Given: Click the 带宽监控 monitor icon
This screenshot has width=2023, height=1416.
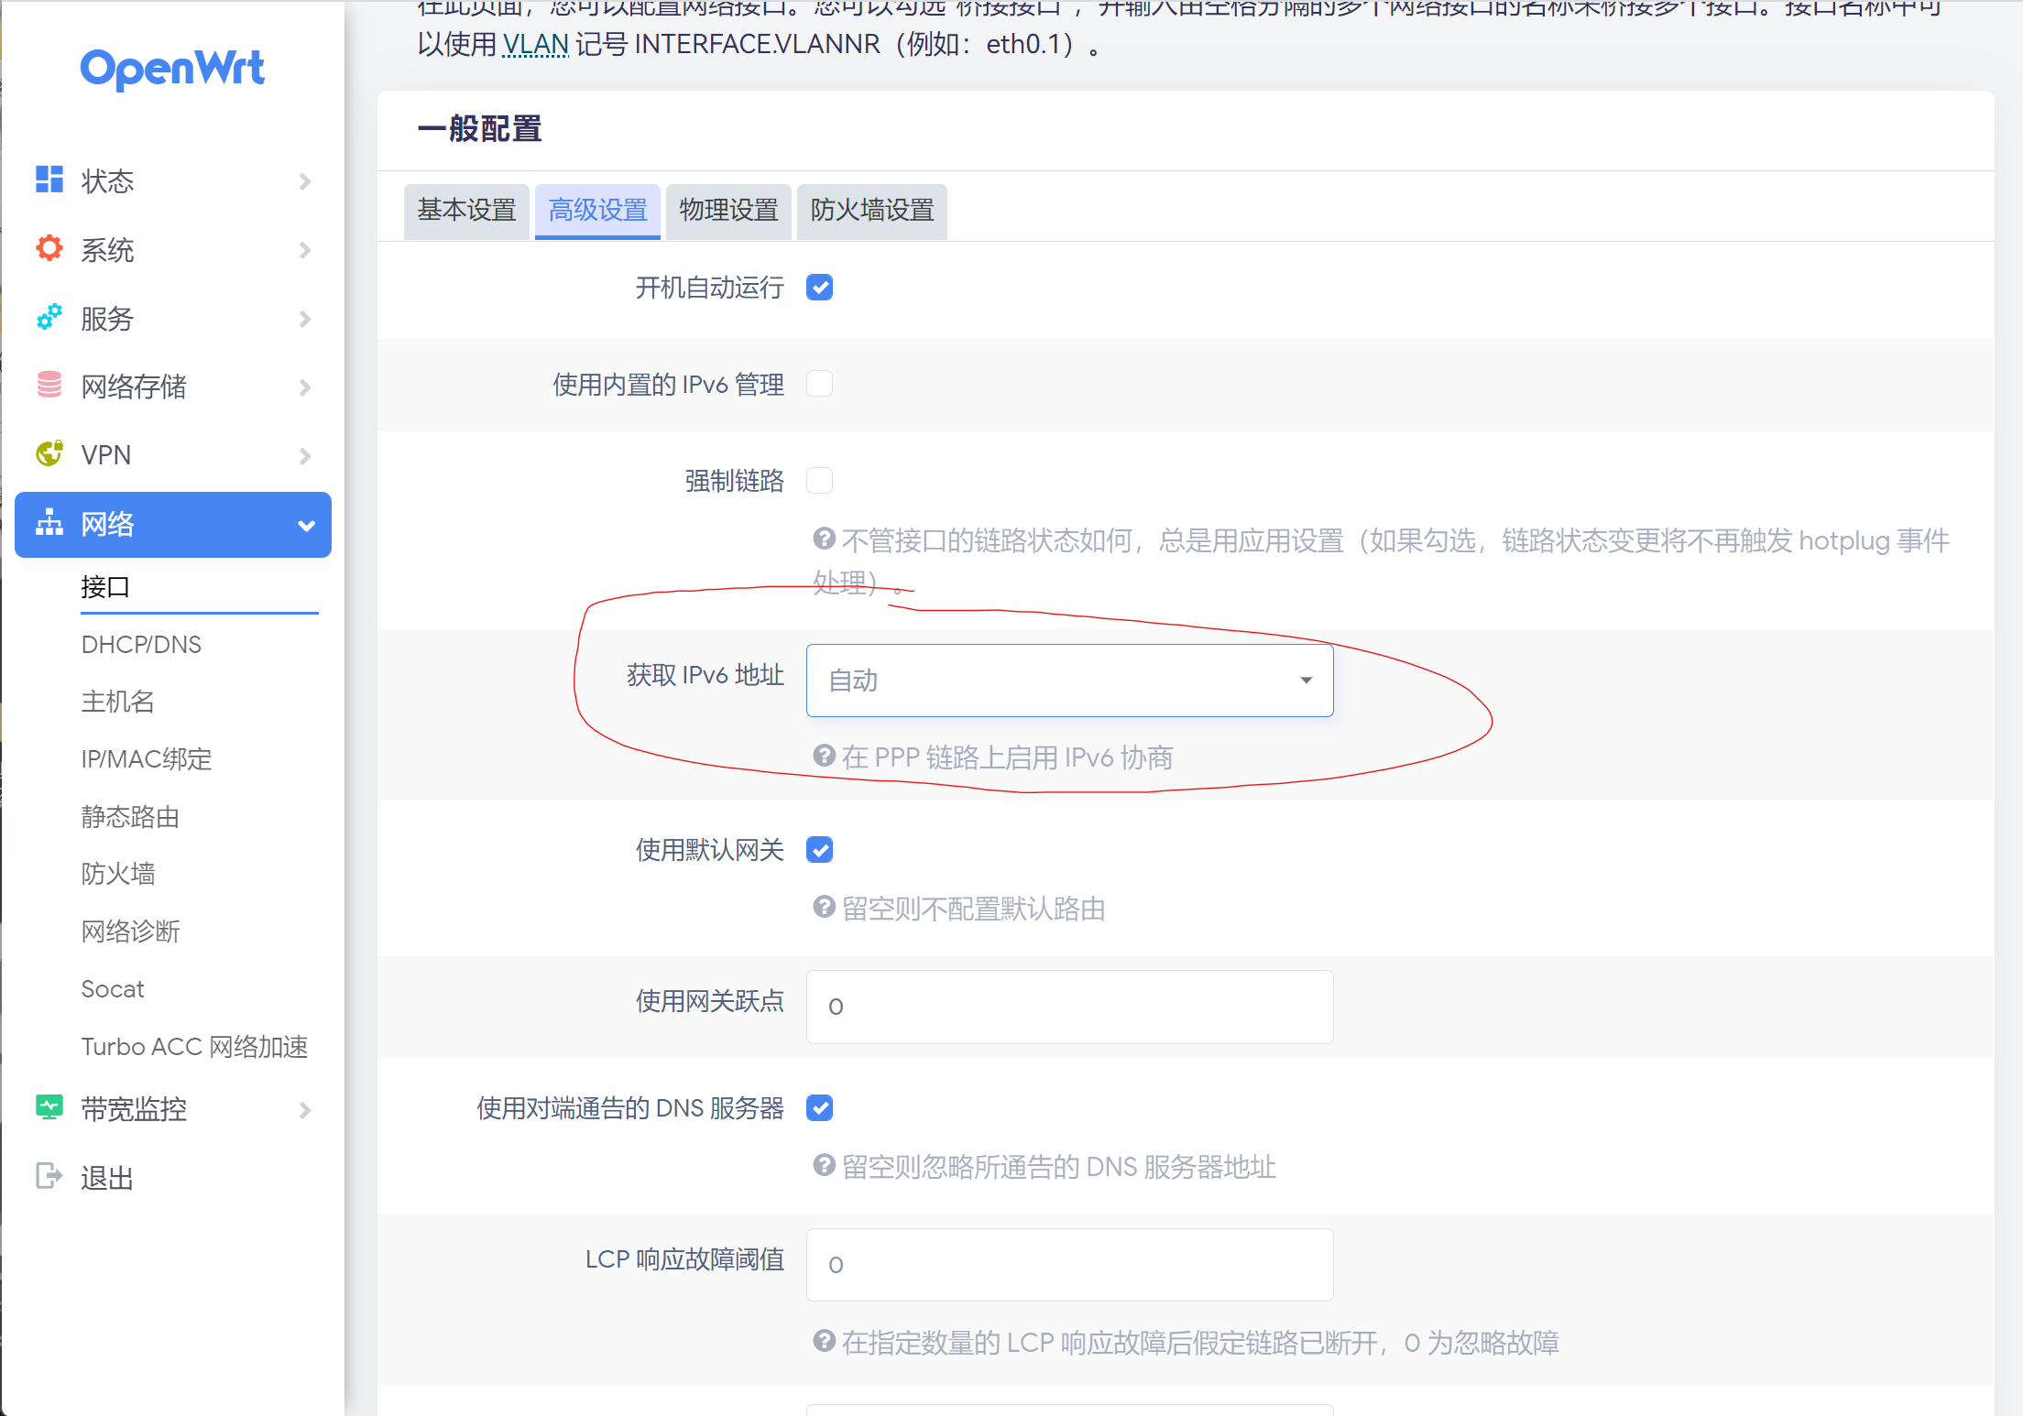Looking at the screenshot, I should [49, 1107].
